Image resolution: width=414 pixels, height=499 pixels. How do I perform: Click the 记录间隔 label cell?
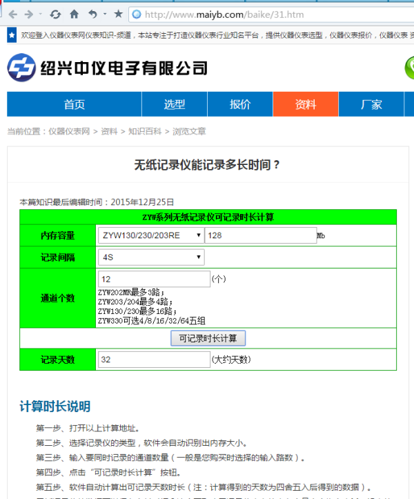57,257
